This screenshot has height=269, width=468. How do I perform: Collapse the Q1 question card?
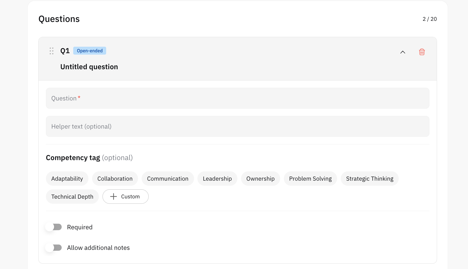[x=403, y=52]
